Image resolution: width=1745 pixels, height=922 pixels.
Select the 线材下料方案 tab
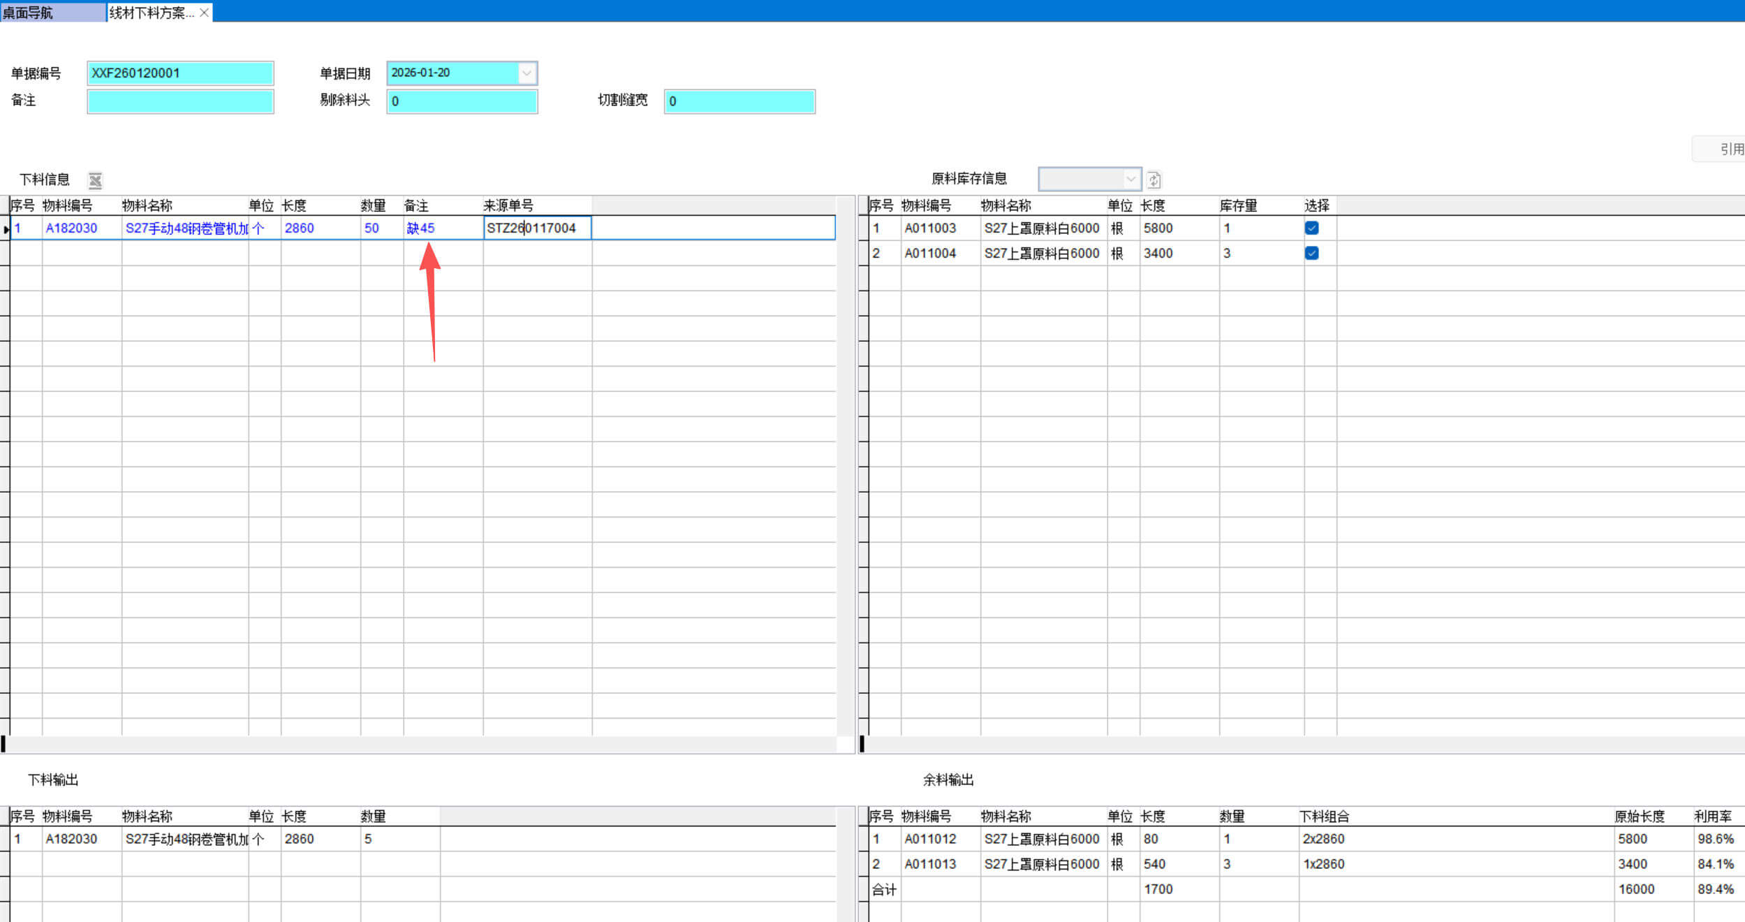click(150, 13)
